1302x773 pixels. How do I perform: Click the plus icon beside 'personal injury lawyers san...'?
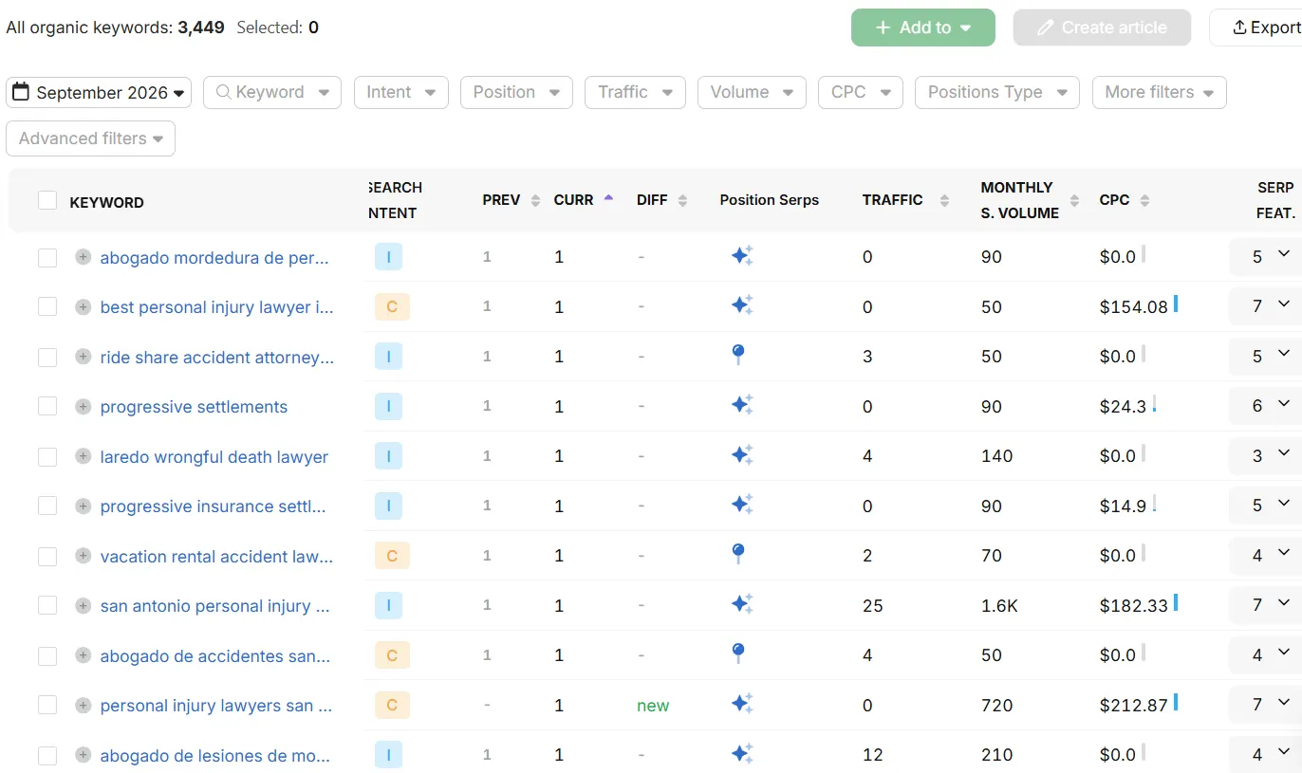pos(84,705)
